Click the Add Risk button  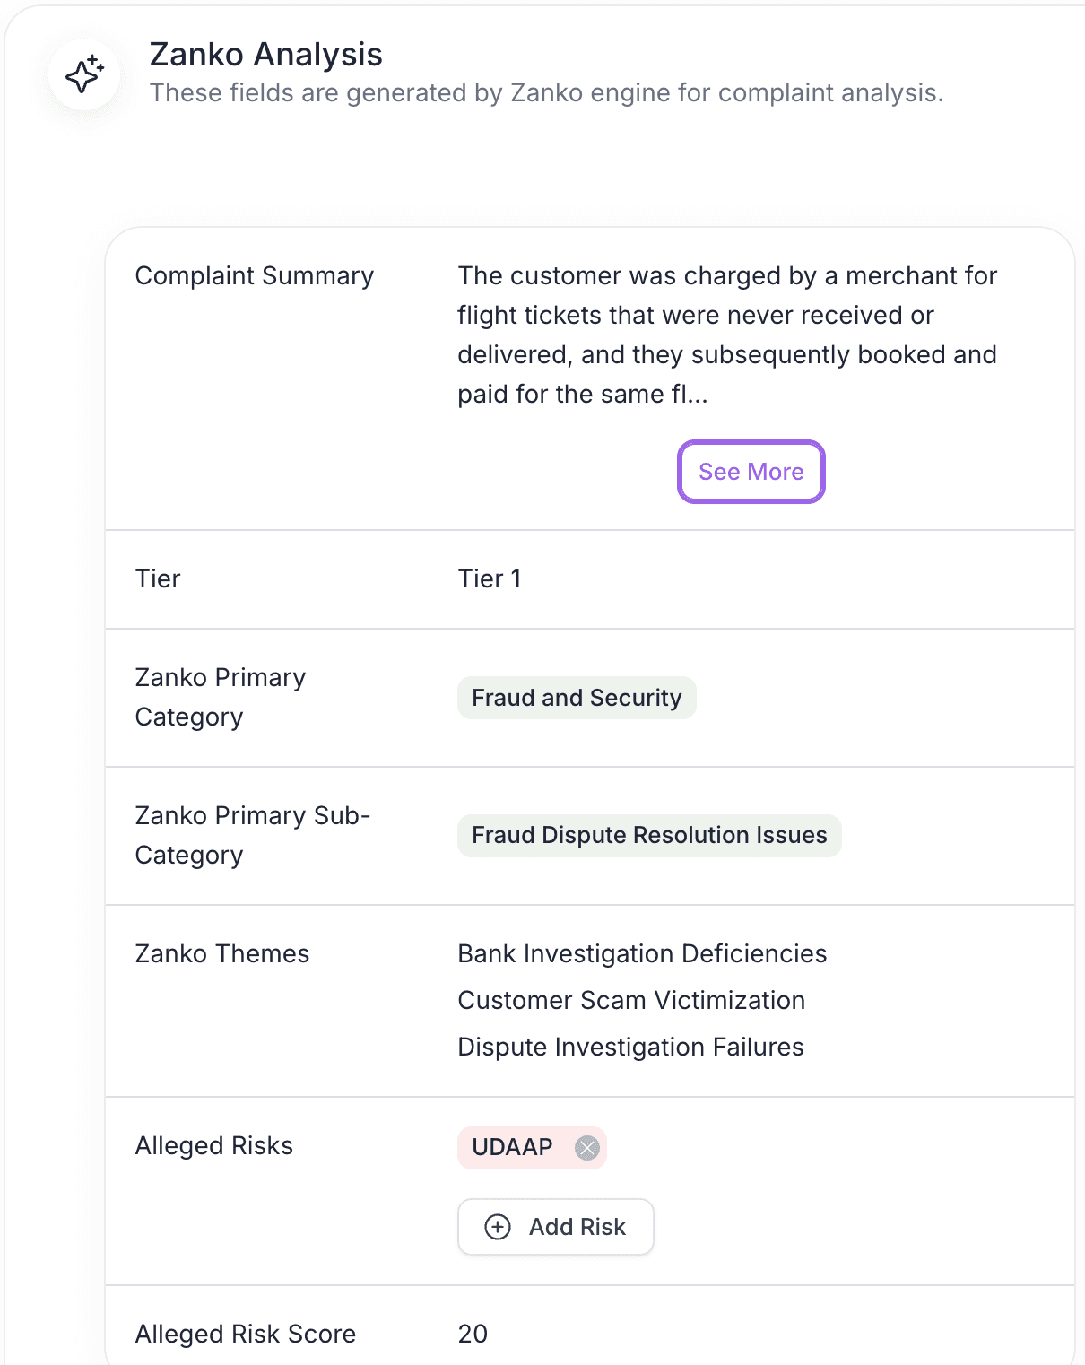pos(555,1227)
